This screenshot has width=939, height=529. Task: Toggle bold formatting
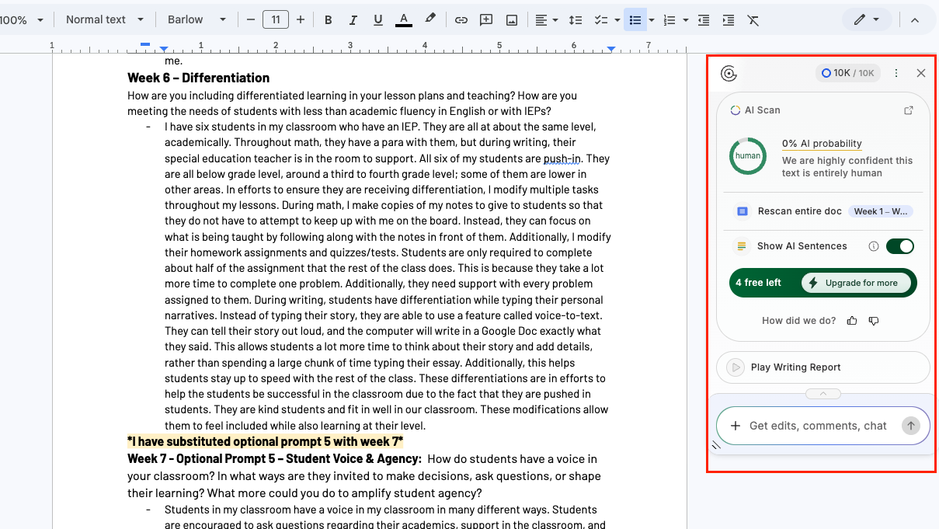pyautogui.click(x=329, y=20)
